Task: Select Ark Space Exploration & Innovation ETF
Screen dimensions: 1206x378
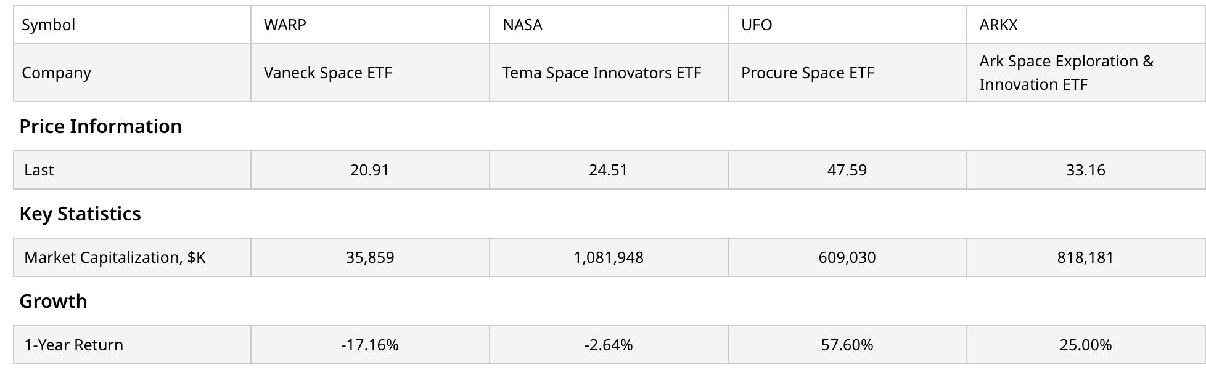Action: point(1066,73)
